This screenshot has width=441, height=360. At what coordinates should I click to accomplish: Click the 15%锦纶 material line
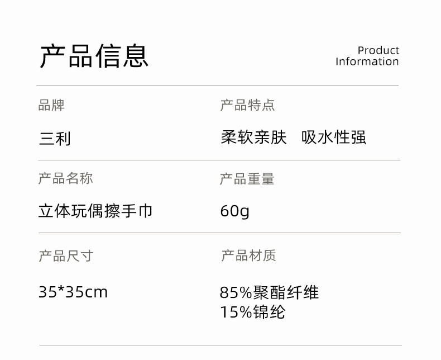click(x=252, y=312)
